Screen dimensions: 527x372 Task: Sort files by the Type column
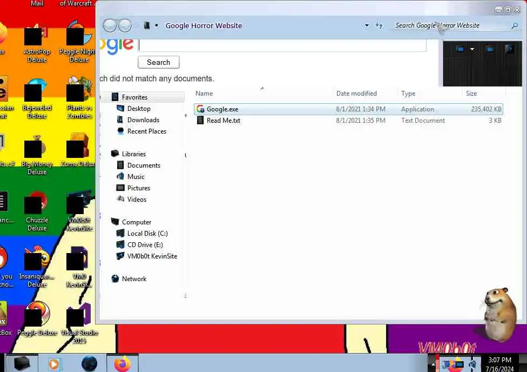coord(408,94)
